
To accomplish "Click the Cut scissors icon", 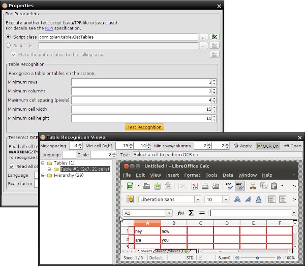I will point(252,186).
